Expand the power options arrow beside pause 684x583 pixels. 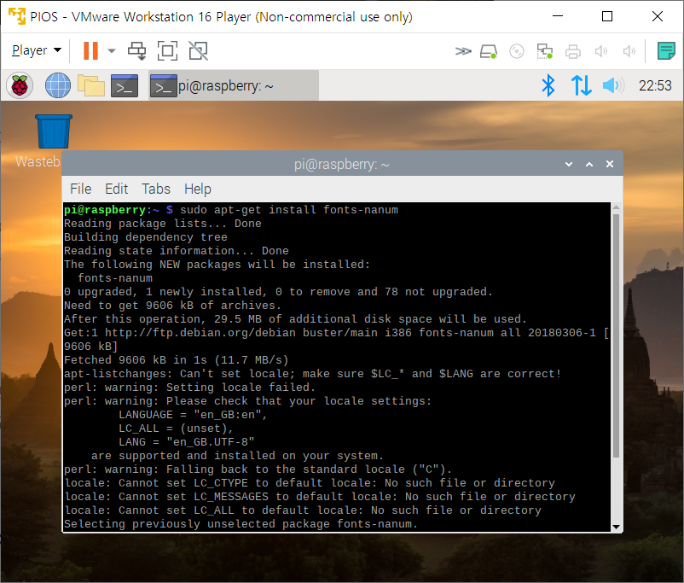click(x=112, y=51)
